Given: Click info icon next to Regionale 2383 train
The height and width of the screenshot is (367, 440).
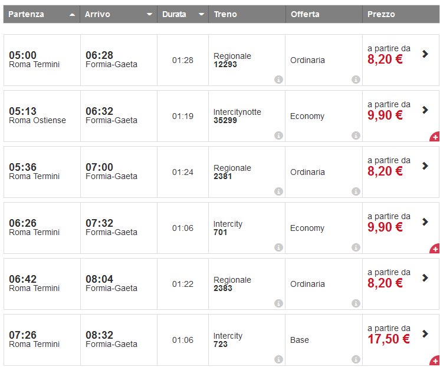Looking at the screenshot, I should [278, 303].
